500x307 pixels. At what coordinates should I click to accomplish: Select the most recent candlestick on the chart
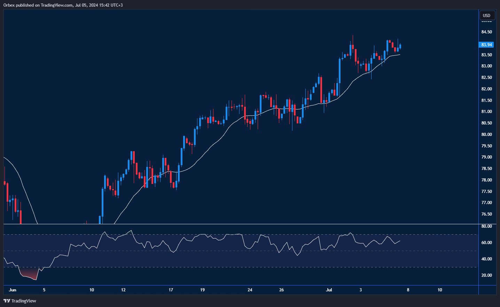[x=400, y=46]
